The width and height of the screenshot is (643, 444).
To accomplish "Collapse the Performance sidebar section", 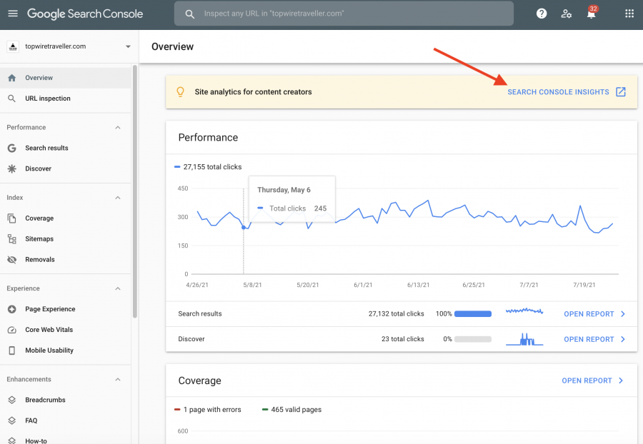I will pyautogui.click(x=118, y=127).
